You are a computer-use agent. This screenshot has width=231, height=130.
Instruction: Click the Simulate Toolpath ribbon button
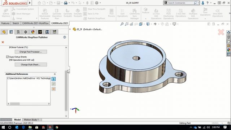pyautogui.click(x=78, y=13)
